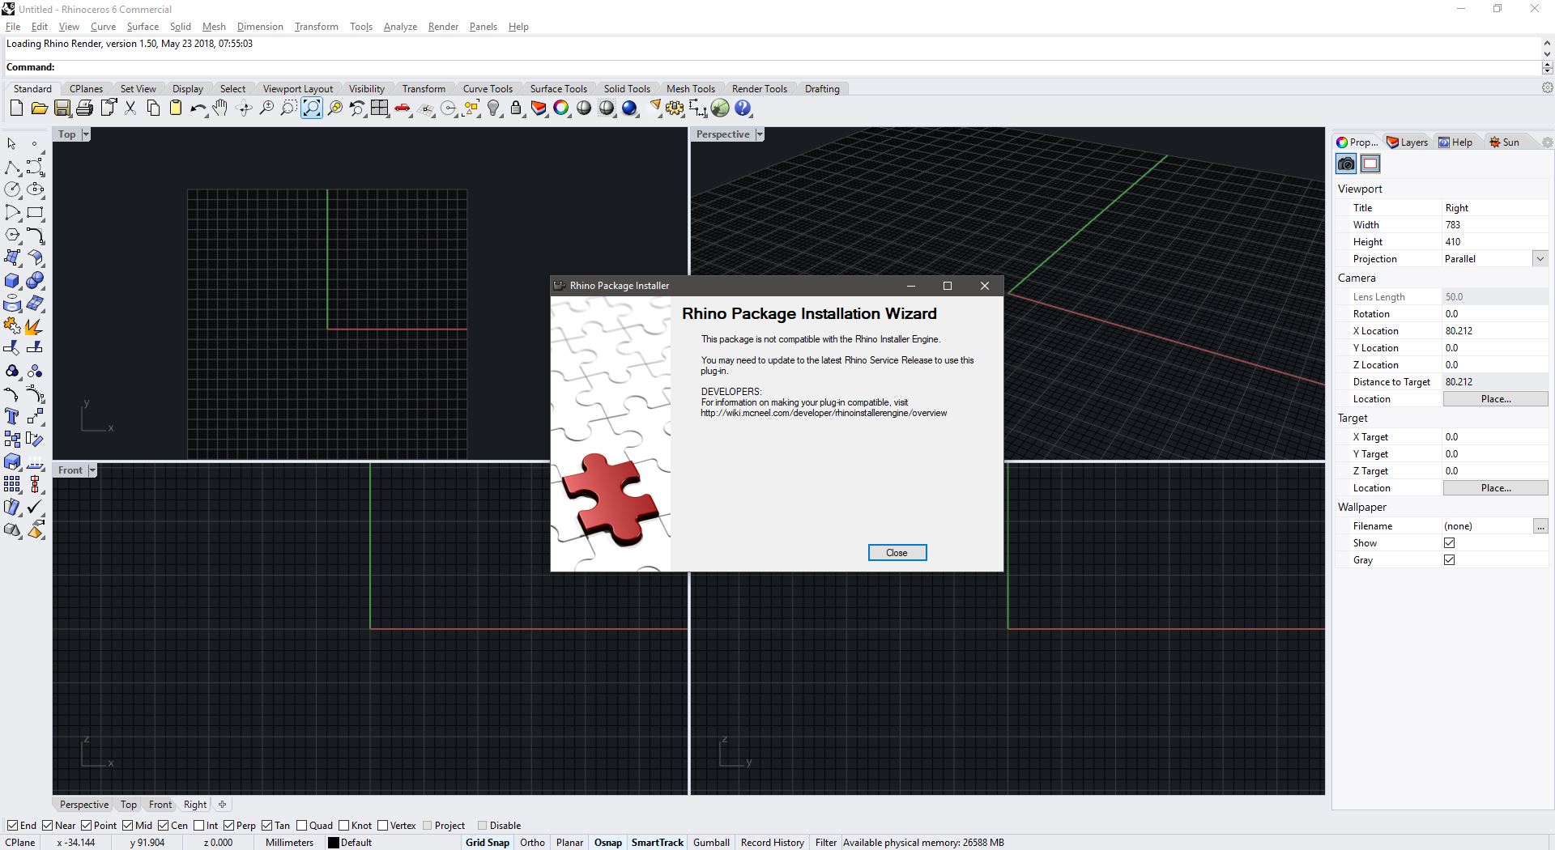Edit the viewport Width value field

[1495, 225]
